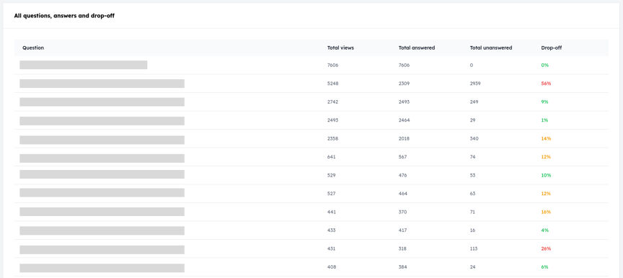
Task: Select the total views value 527
Action: 332,194
